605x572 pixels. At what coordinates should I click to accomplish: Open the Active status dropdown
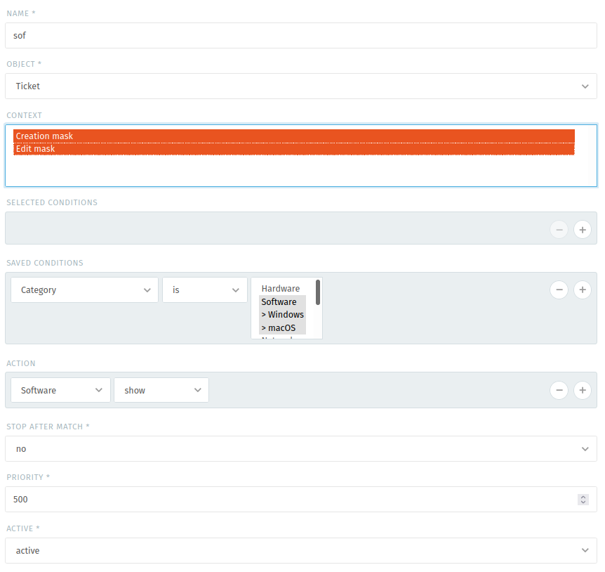pyautogui.click(x=301, y=551)
